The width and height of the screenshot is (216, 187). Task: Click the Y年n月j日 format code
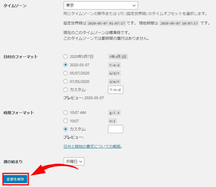[x=118, y=57]
